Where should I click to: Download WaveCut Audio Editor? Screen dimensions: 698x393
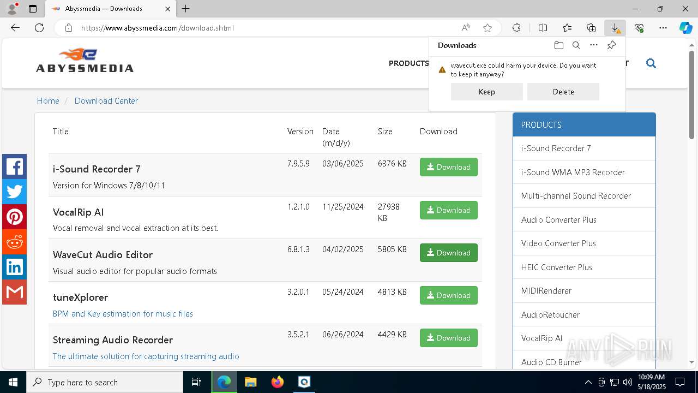[449, 253]
